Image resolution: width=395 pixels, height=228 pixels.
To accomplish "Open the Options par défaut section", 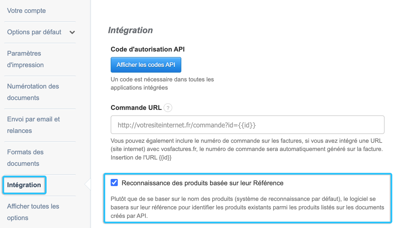I will click(34, 32).
